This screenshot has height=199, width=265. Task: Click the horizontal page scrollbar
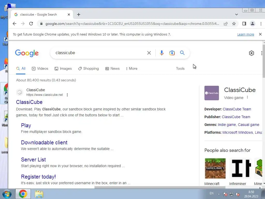pyautogui.click(x=160, y=187)
